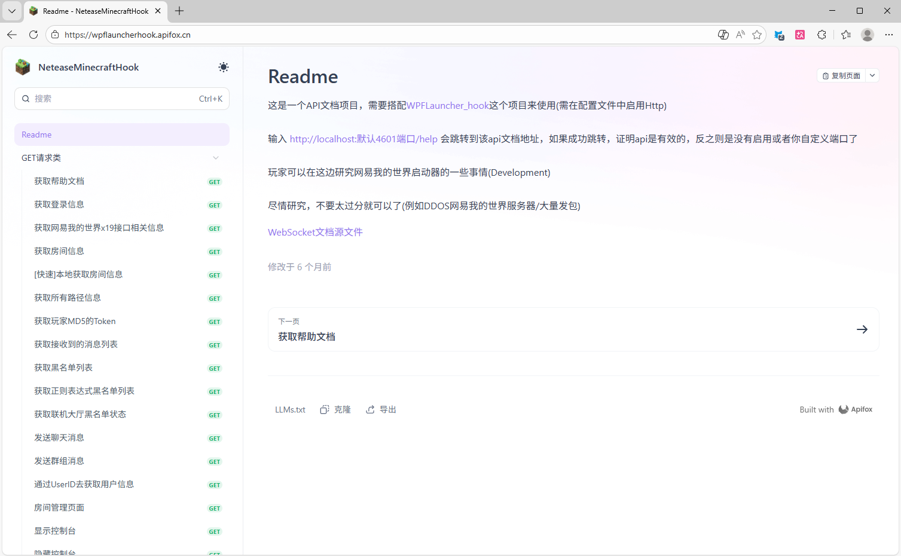Follow the WPFLauncher_hook link
This screenshot has height=556, width=901.
[x=448, y=106]
